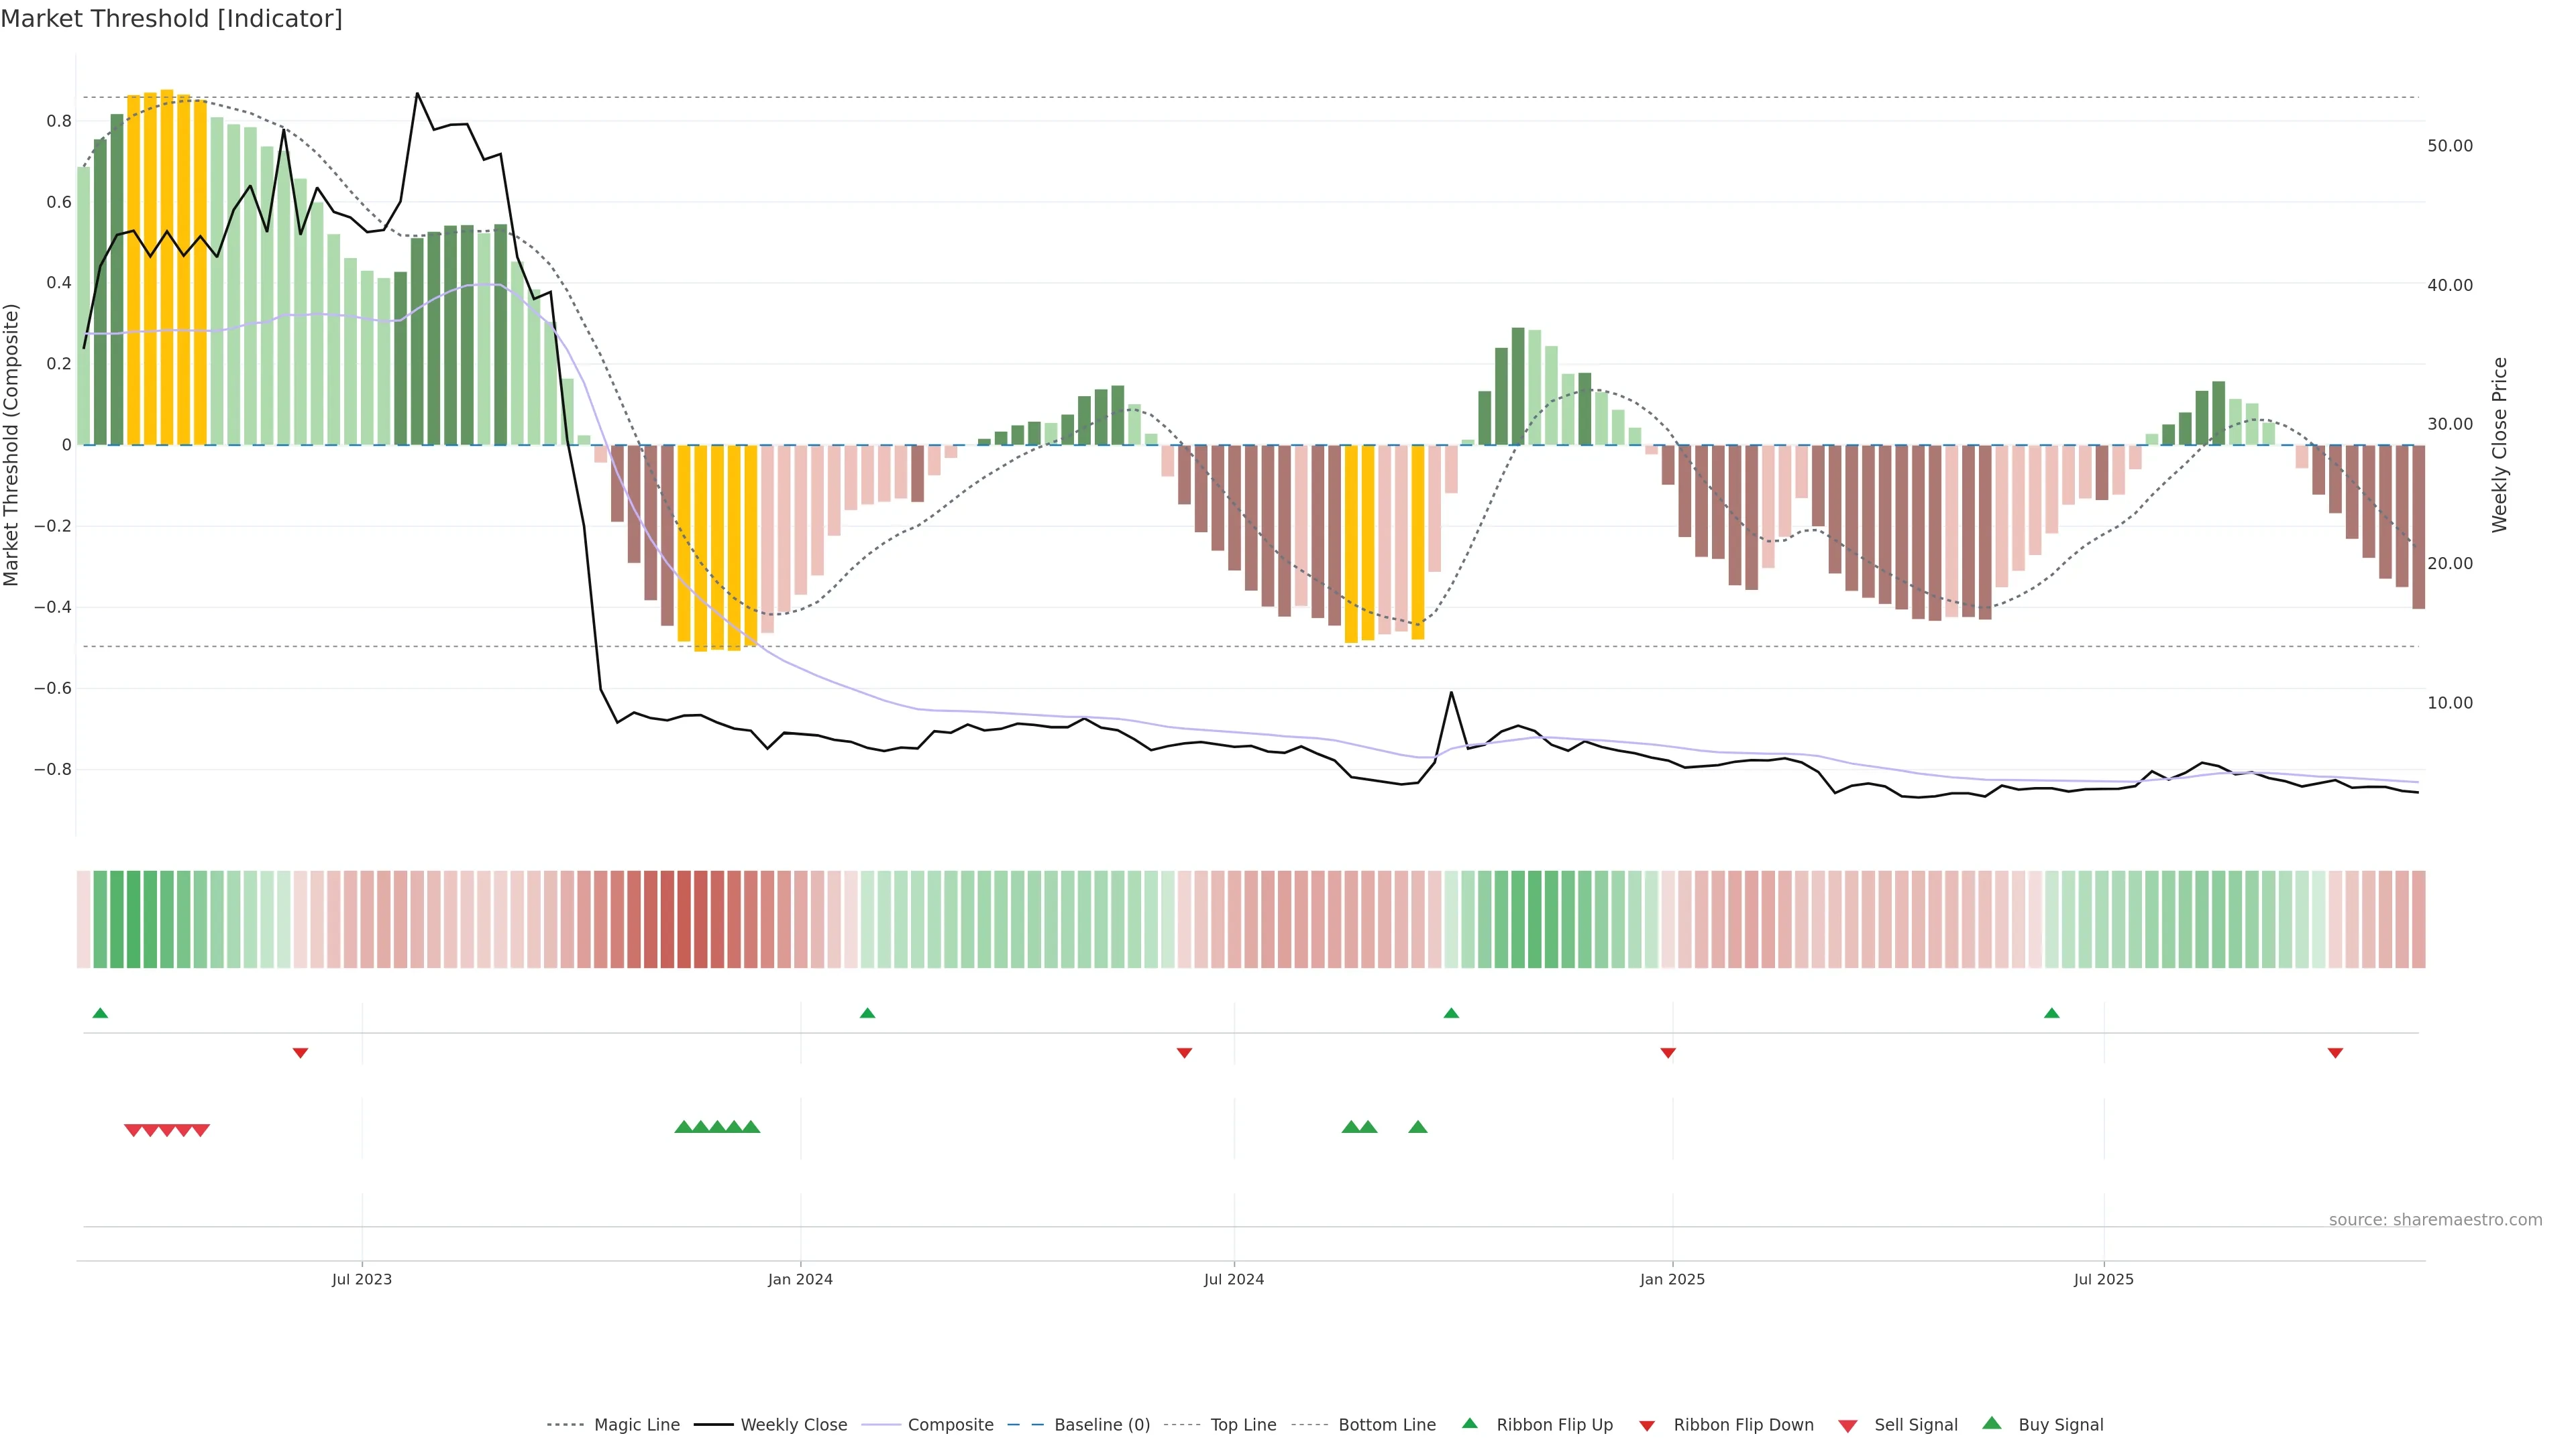
Task: Toggle the Composite legend entry
Action: pos(950,1425)
